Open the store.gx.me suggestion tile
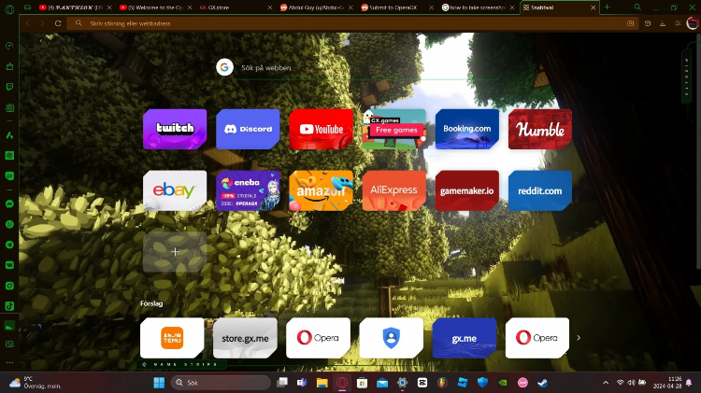The image size is (701, 393). point(245,338)
